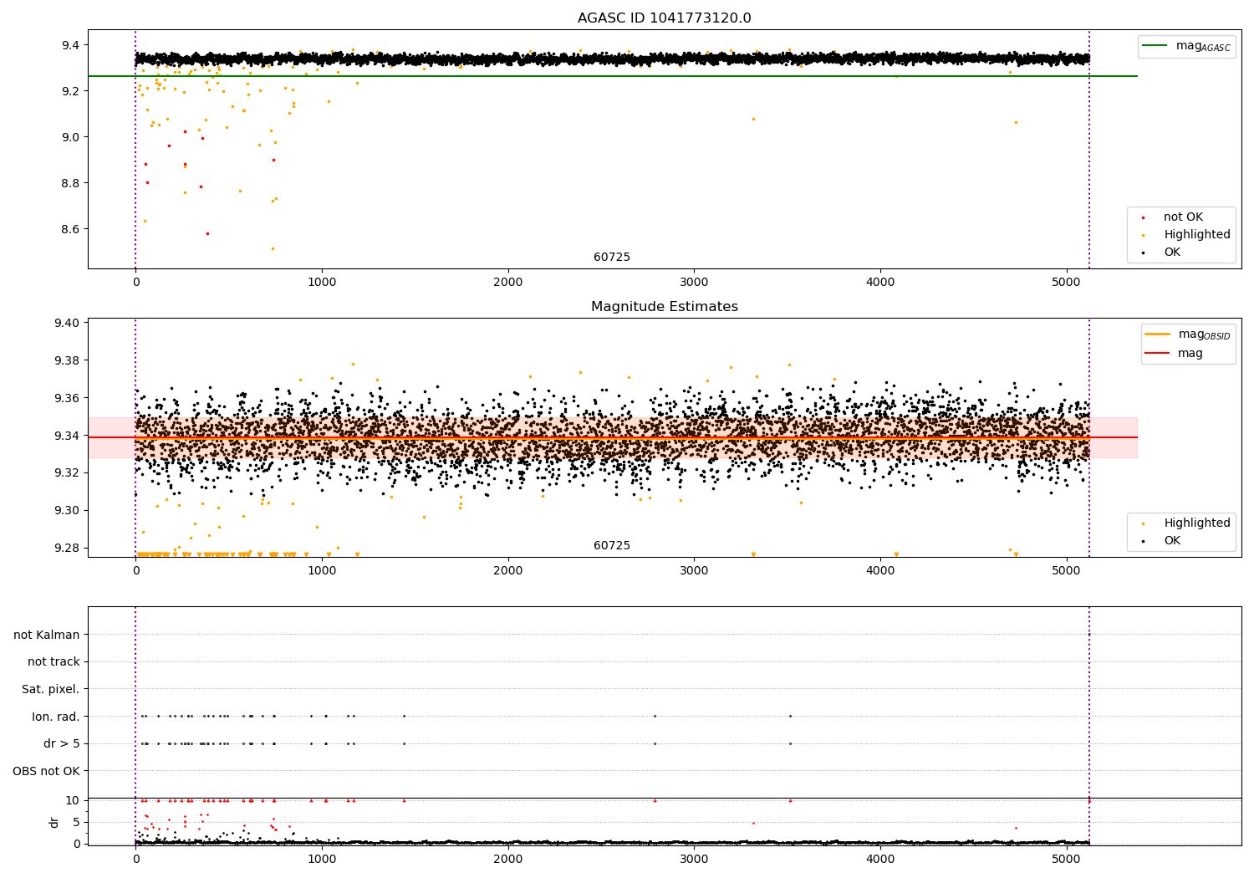Select the red 'mag' legend entry text
1254x878 pixels.
click(x=1190, y=354)
